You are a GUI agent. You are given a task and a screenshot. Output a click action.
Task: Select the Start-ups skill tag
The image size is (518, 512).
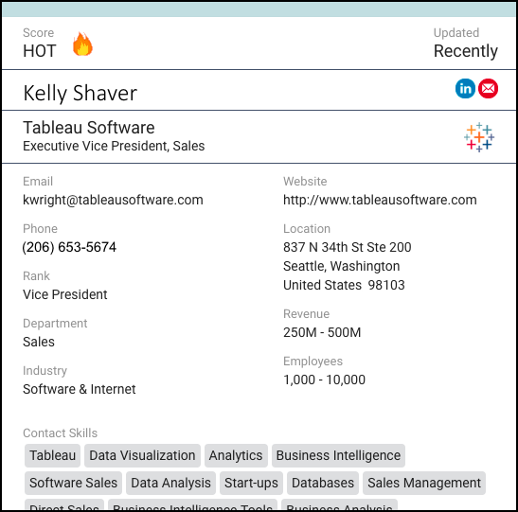point(251,483)
